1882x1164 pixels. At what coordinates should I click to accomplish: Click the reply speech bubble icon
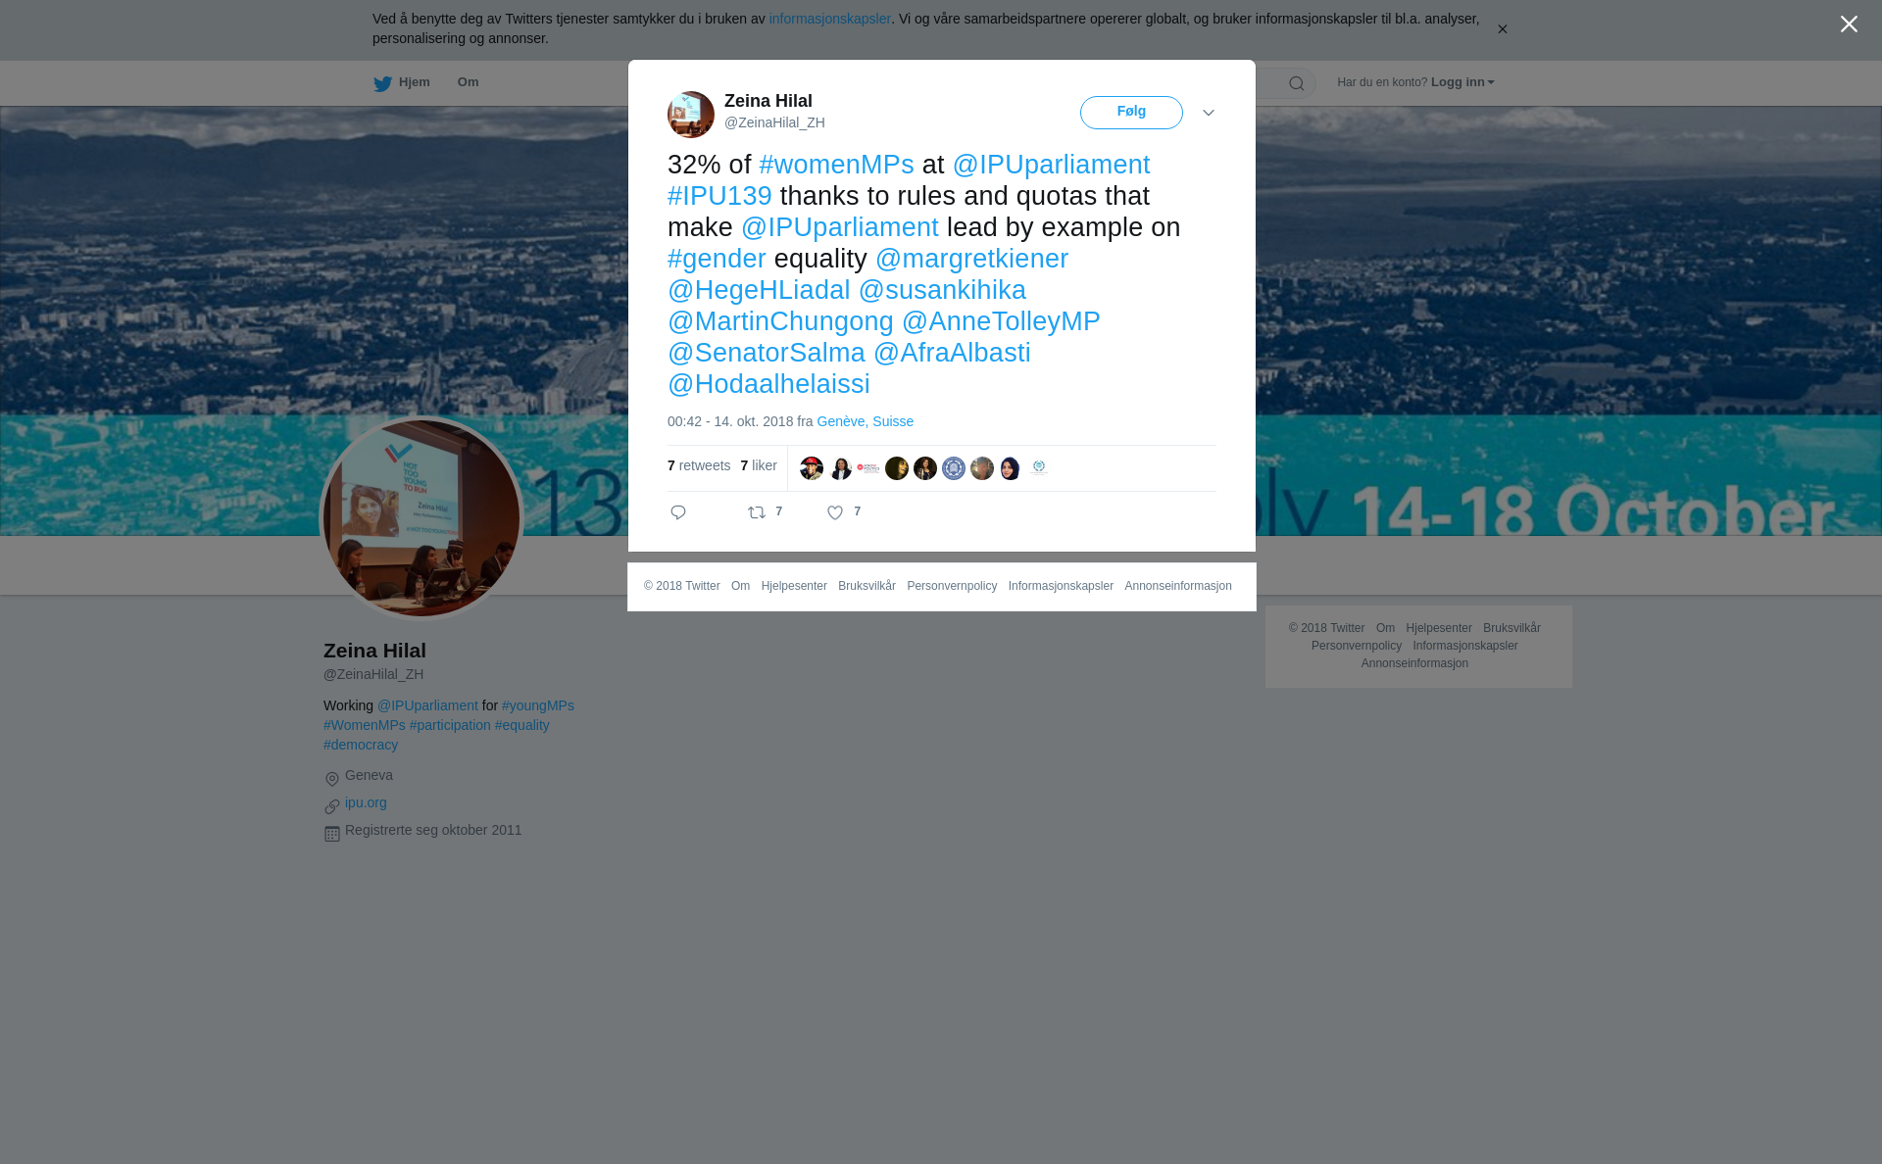678,512
